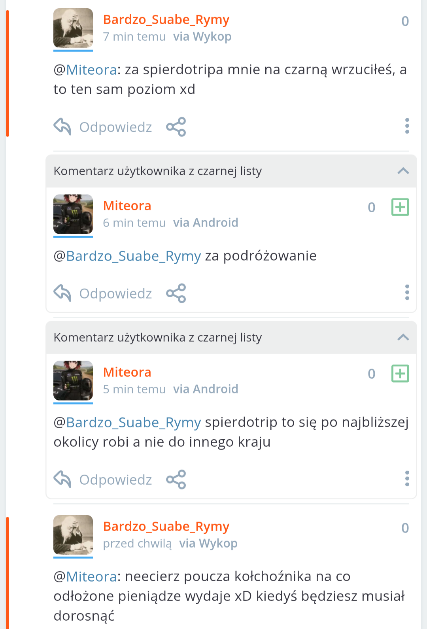Screen dimensions: 427x629
Task: Share Miteora's comment from 5 min ago
Action: pos(176,480)
